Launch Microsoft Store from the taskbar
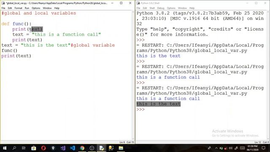 [x=34, y=148]
